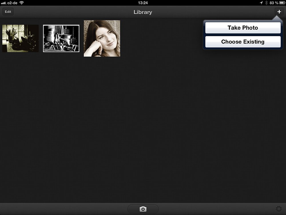This screenshot has height=215, width=286.
Task: Click the battery icon in status bar
Action: pyautogui.click(x=282, y=3)
